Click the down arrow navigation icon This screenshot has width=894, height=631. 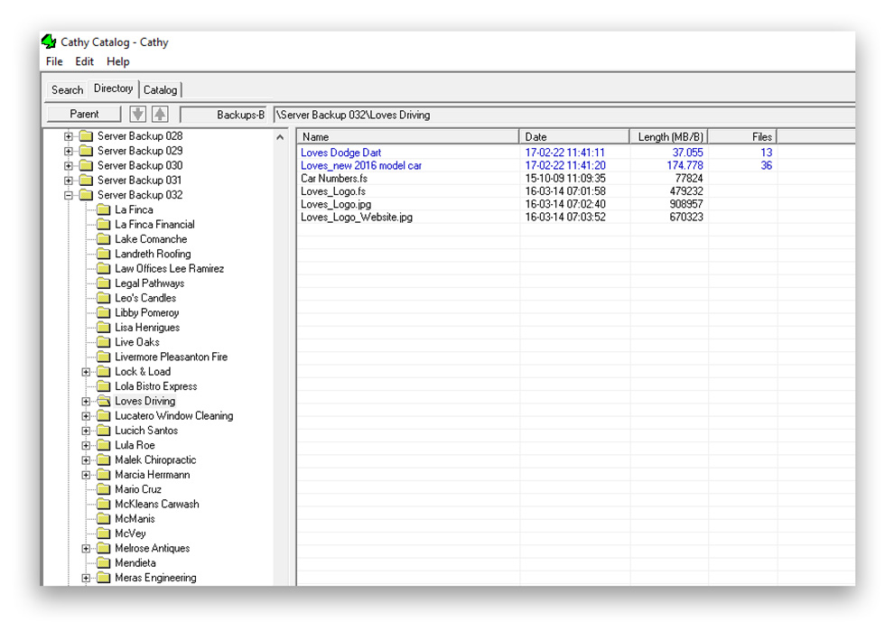point(138,114)
